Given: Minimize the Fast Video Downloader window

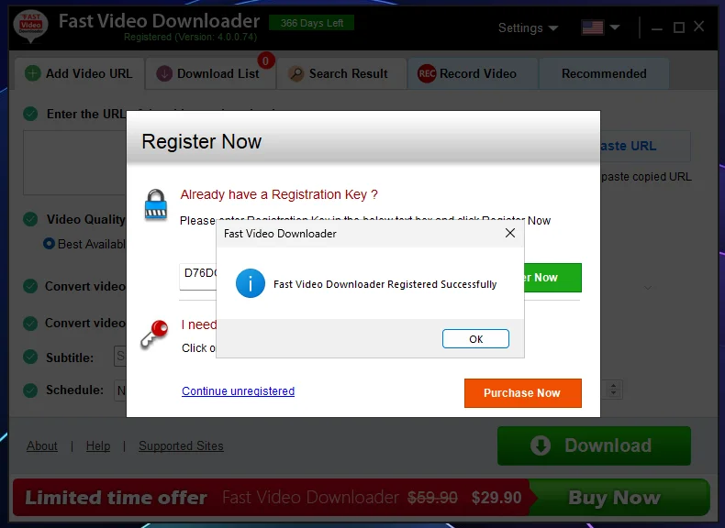Looking at the screenshot, I should click(x=657, y=28).
